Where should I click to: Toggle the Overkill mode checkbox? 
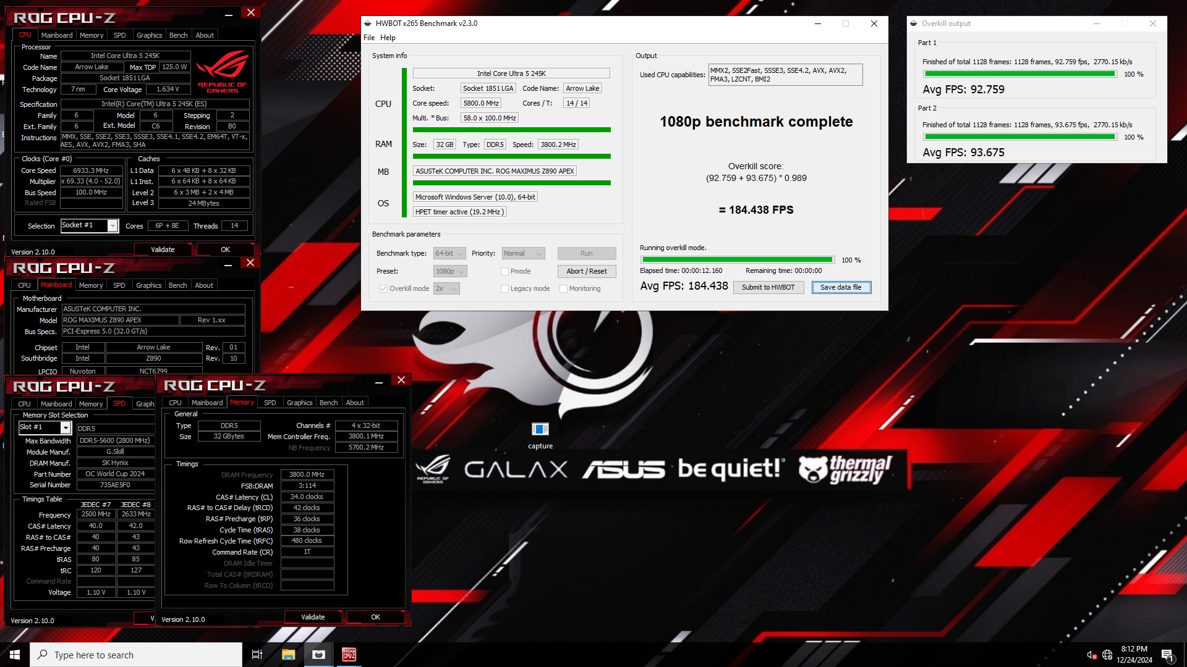coord(383,288)
